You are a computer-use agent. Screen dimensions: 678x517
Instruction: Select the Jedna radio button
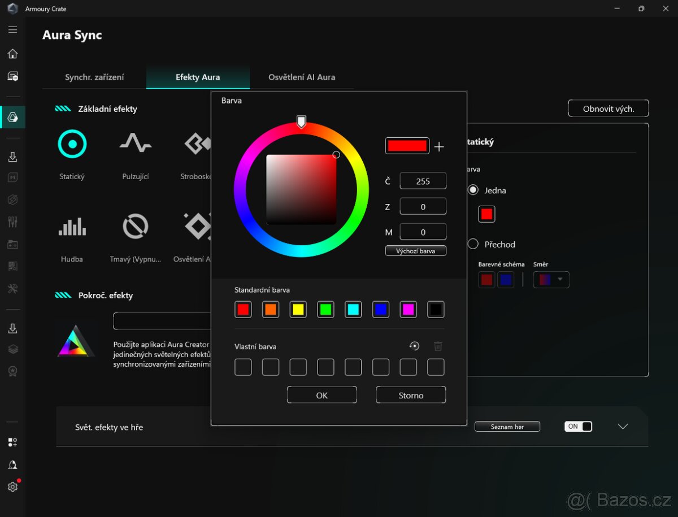(x=472, y=190)
